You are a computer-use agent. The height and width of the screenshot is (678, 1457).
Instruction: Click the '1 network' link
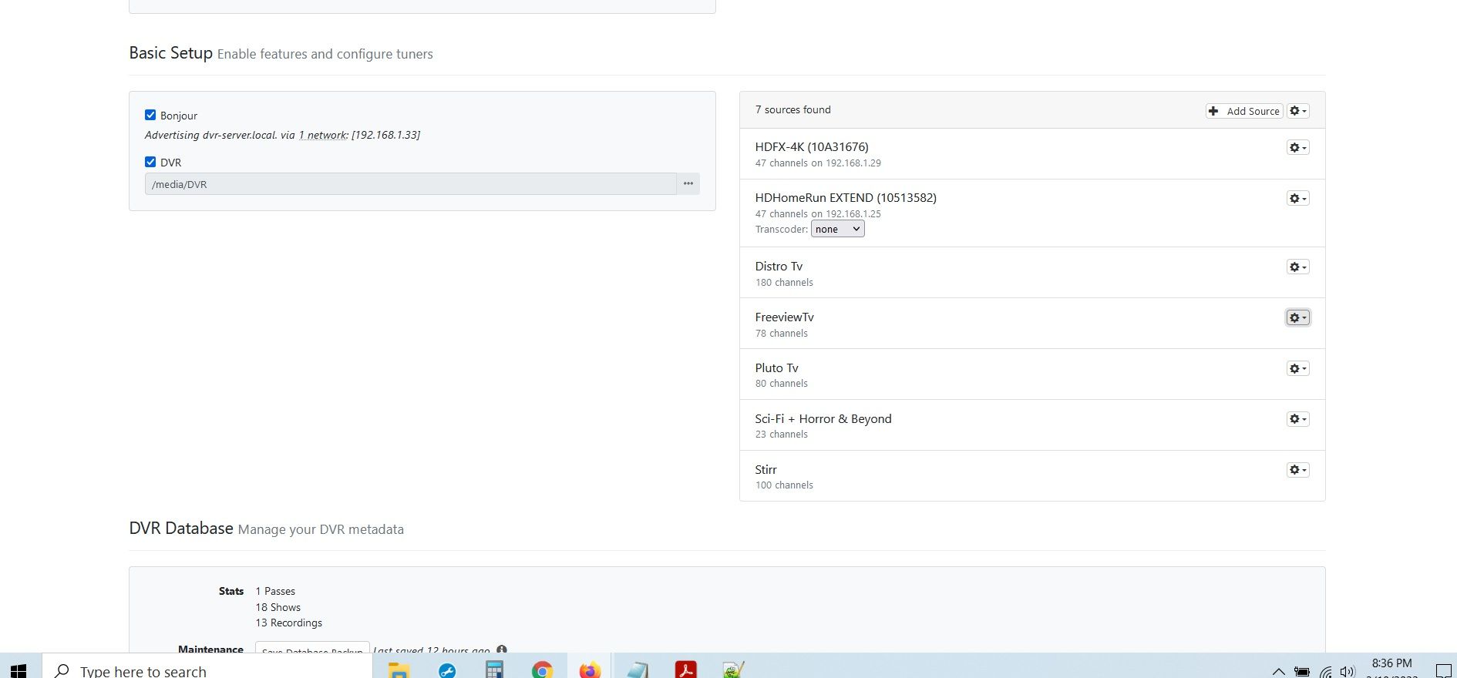[323, 135]
